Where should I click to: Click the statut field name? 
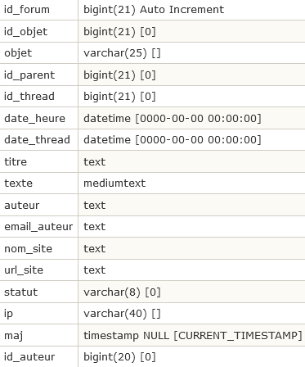pos(20,292)
